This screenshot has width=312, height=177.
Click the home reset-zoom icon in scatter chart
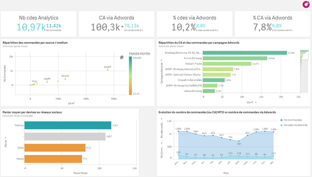(x=122, y=57)
